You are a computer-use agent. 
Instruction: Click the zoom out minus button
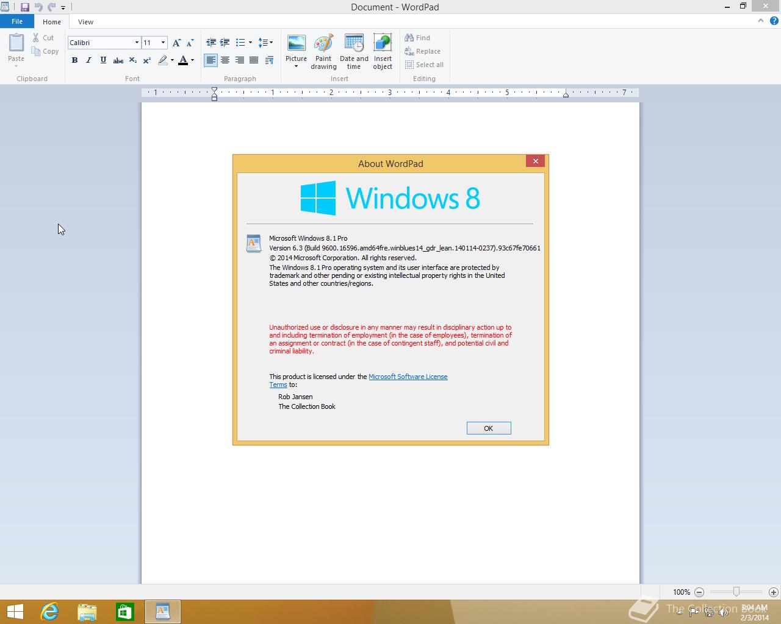699,592
